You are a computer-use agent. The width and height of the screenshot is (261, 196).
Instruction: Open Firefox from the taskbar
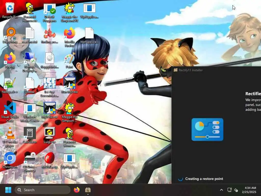[77, 190]
